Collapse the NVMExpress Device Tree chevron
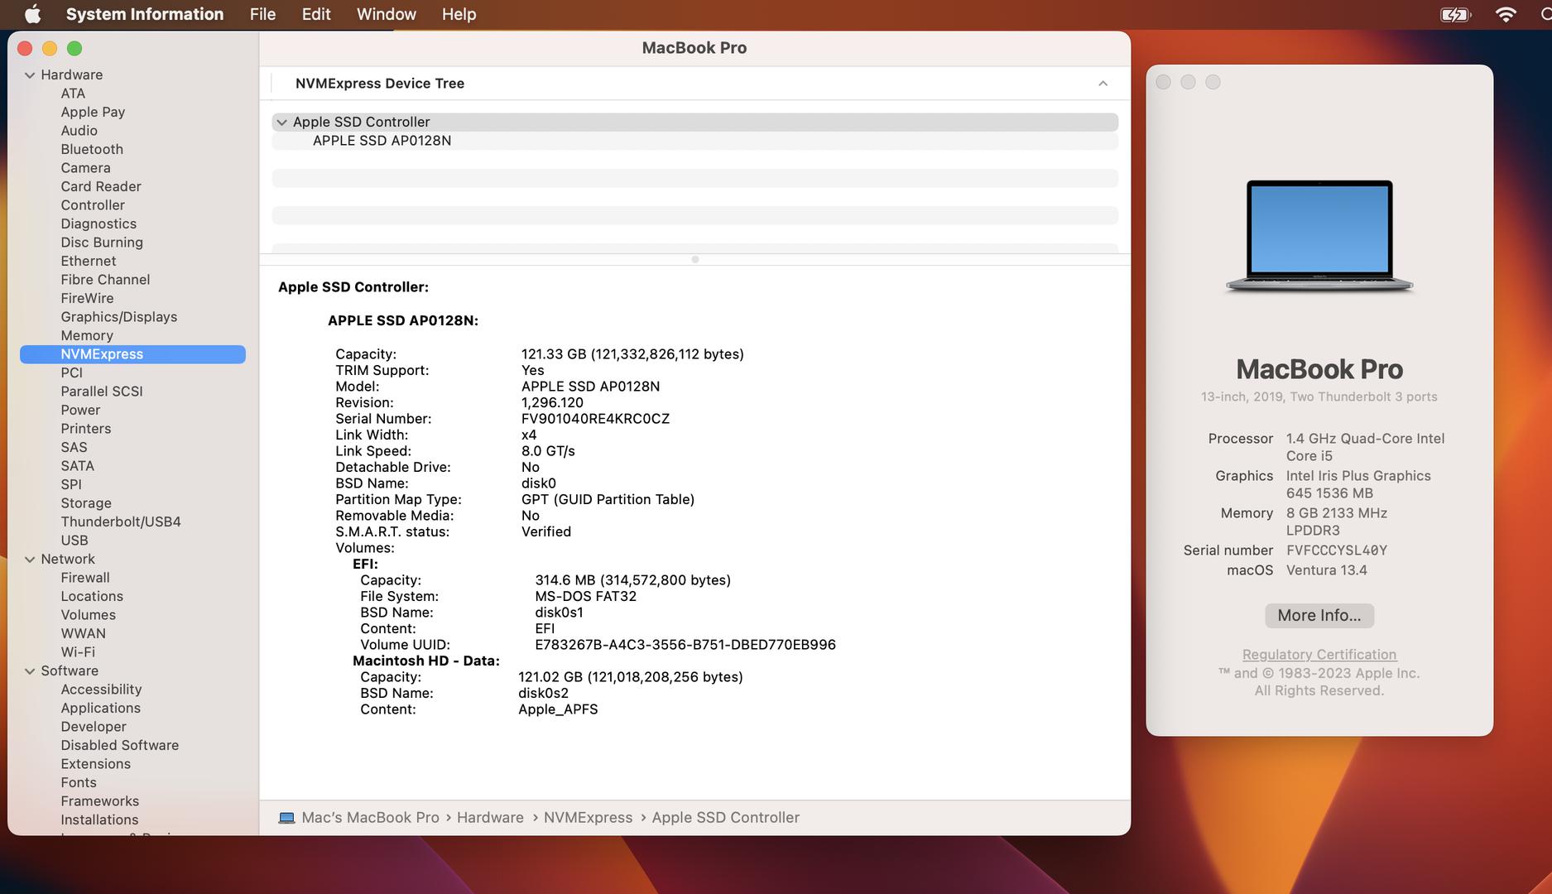1552x894 pixels. (x=1103, y=84)
